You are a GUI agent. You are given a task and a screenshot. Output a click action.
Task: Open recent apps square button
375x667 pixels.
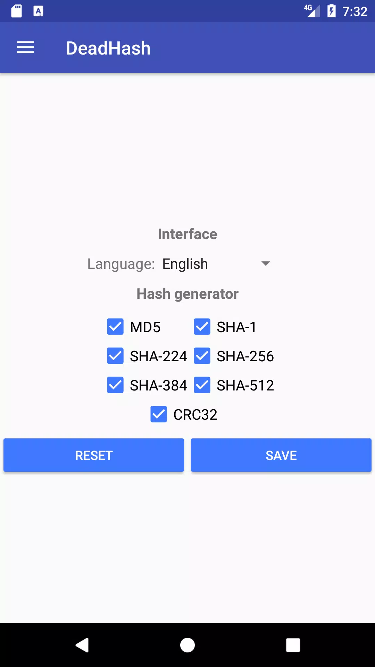pos(293,645)
